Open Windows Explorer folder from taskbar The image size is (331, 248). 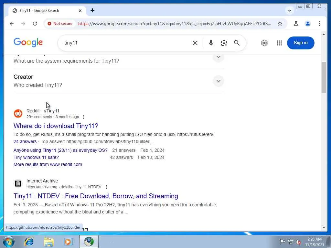tap(49, 242)
